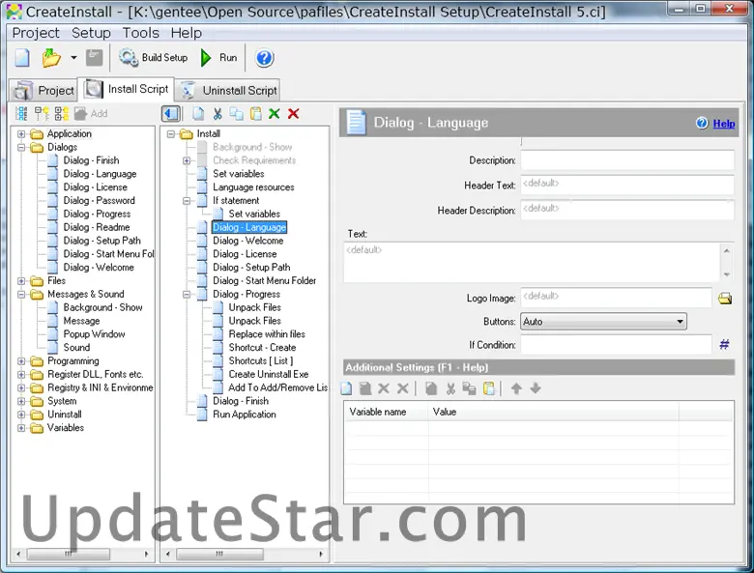The image size is (754, 573).
Task: Open the Help link in Dialog header
Action: pos(724,124)
